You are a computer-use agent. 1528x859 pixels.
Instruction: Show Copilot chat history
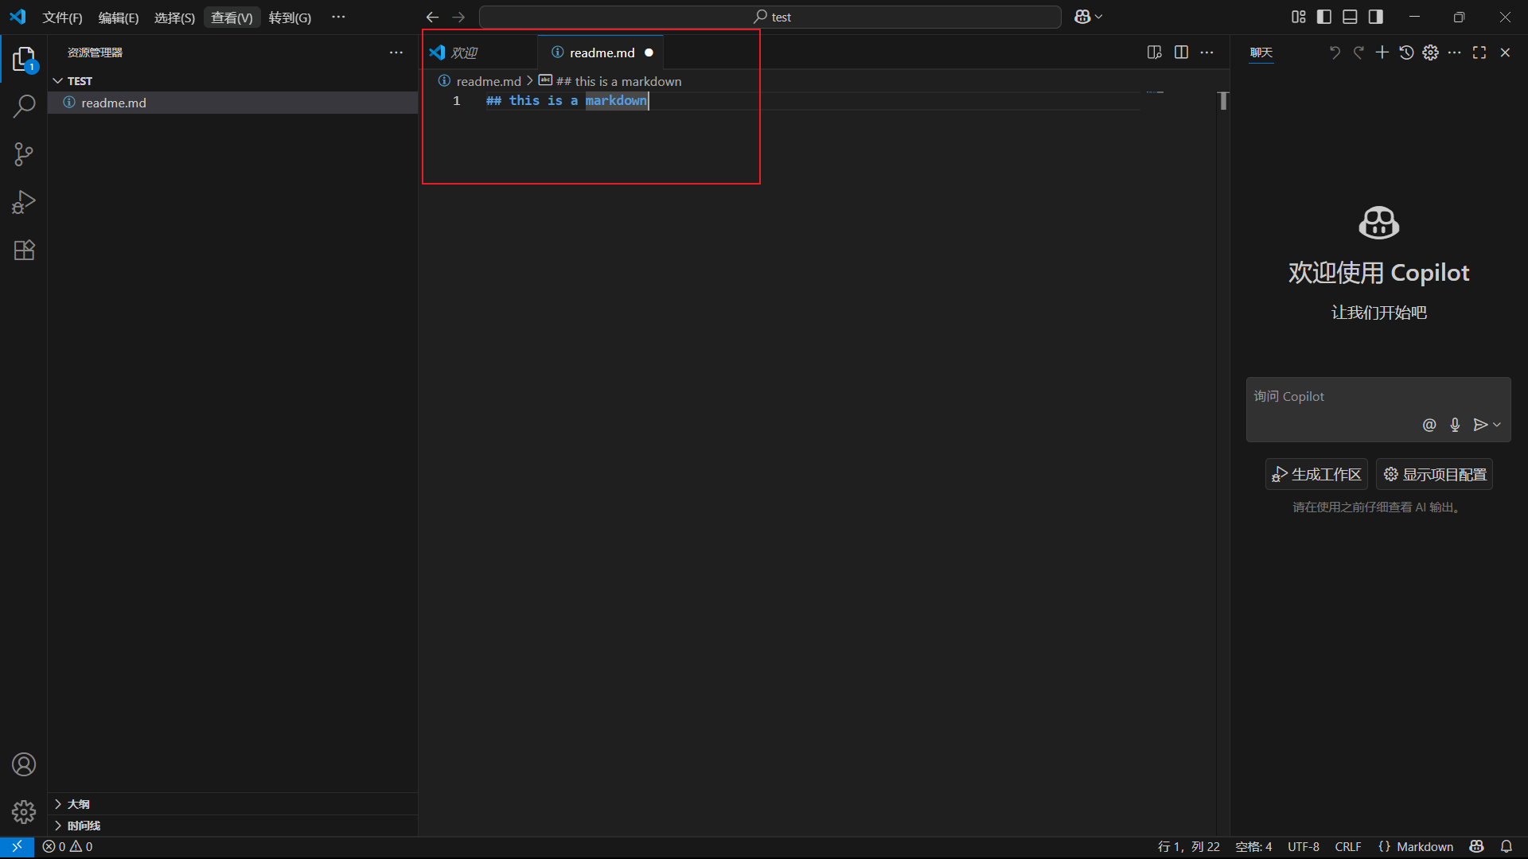point(1406,52)
